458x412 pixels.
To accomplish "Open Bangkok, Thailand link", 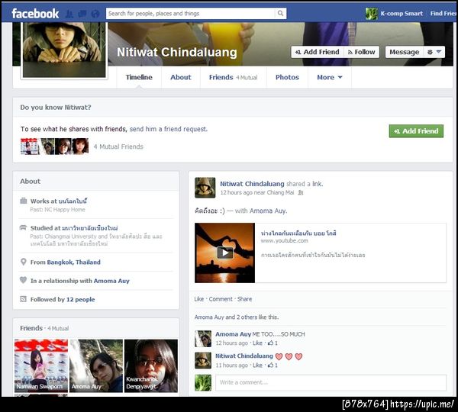I will [73, 262].
